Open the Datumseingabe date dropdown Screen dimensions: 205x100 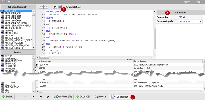[201, 21]
